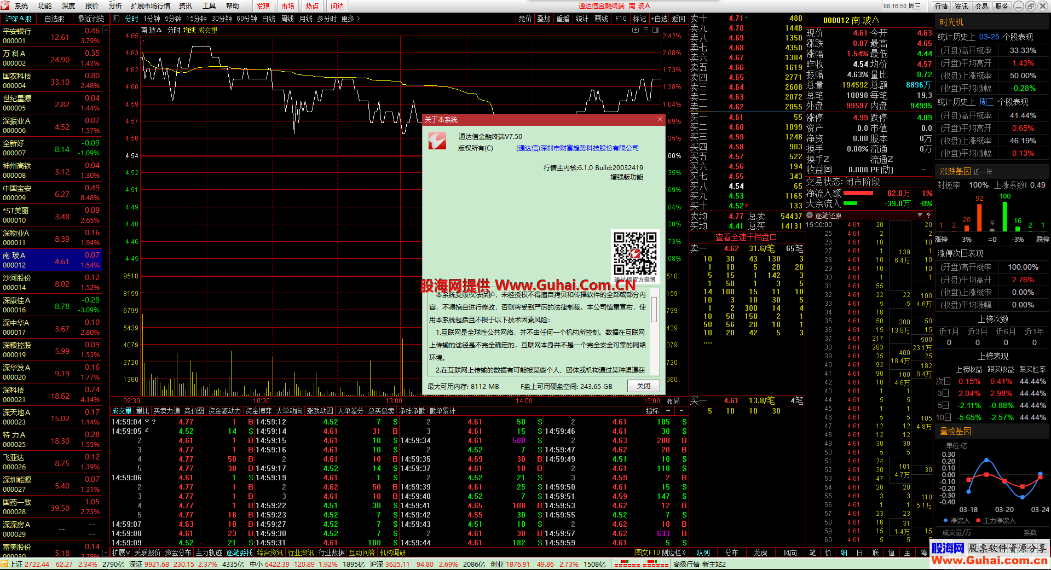Open the 通达信 company link in the dialog
Screen dimensions: 1051x570
[x=578, y=148]
